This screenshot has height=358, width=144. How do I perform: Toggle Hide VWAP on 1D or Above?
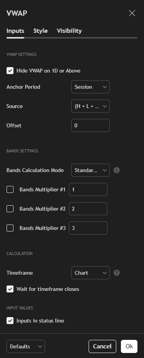click(x=10, y=71)
